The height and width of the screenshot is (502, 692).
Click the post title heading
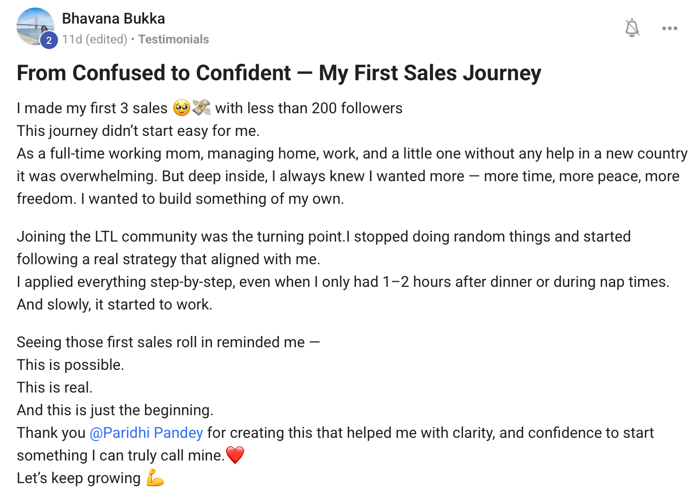coord(278,73)
